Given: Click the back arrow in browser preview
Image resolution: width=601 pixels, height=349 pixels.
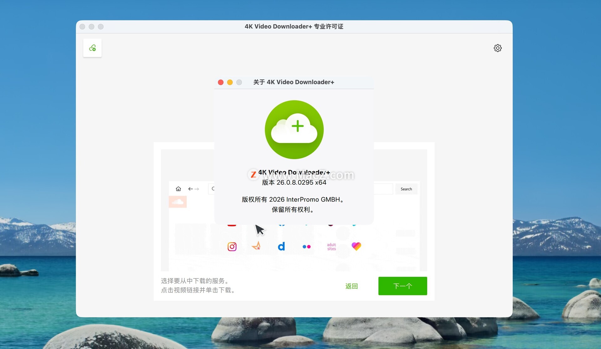Looking at the screenshot, I should coord(190,189).
